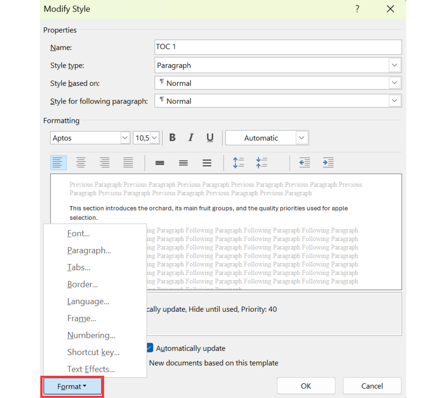Image resolution: width=443 pixels, height=398 pixels.
Task: Increase indent icon
Action: point(328,163)
